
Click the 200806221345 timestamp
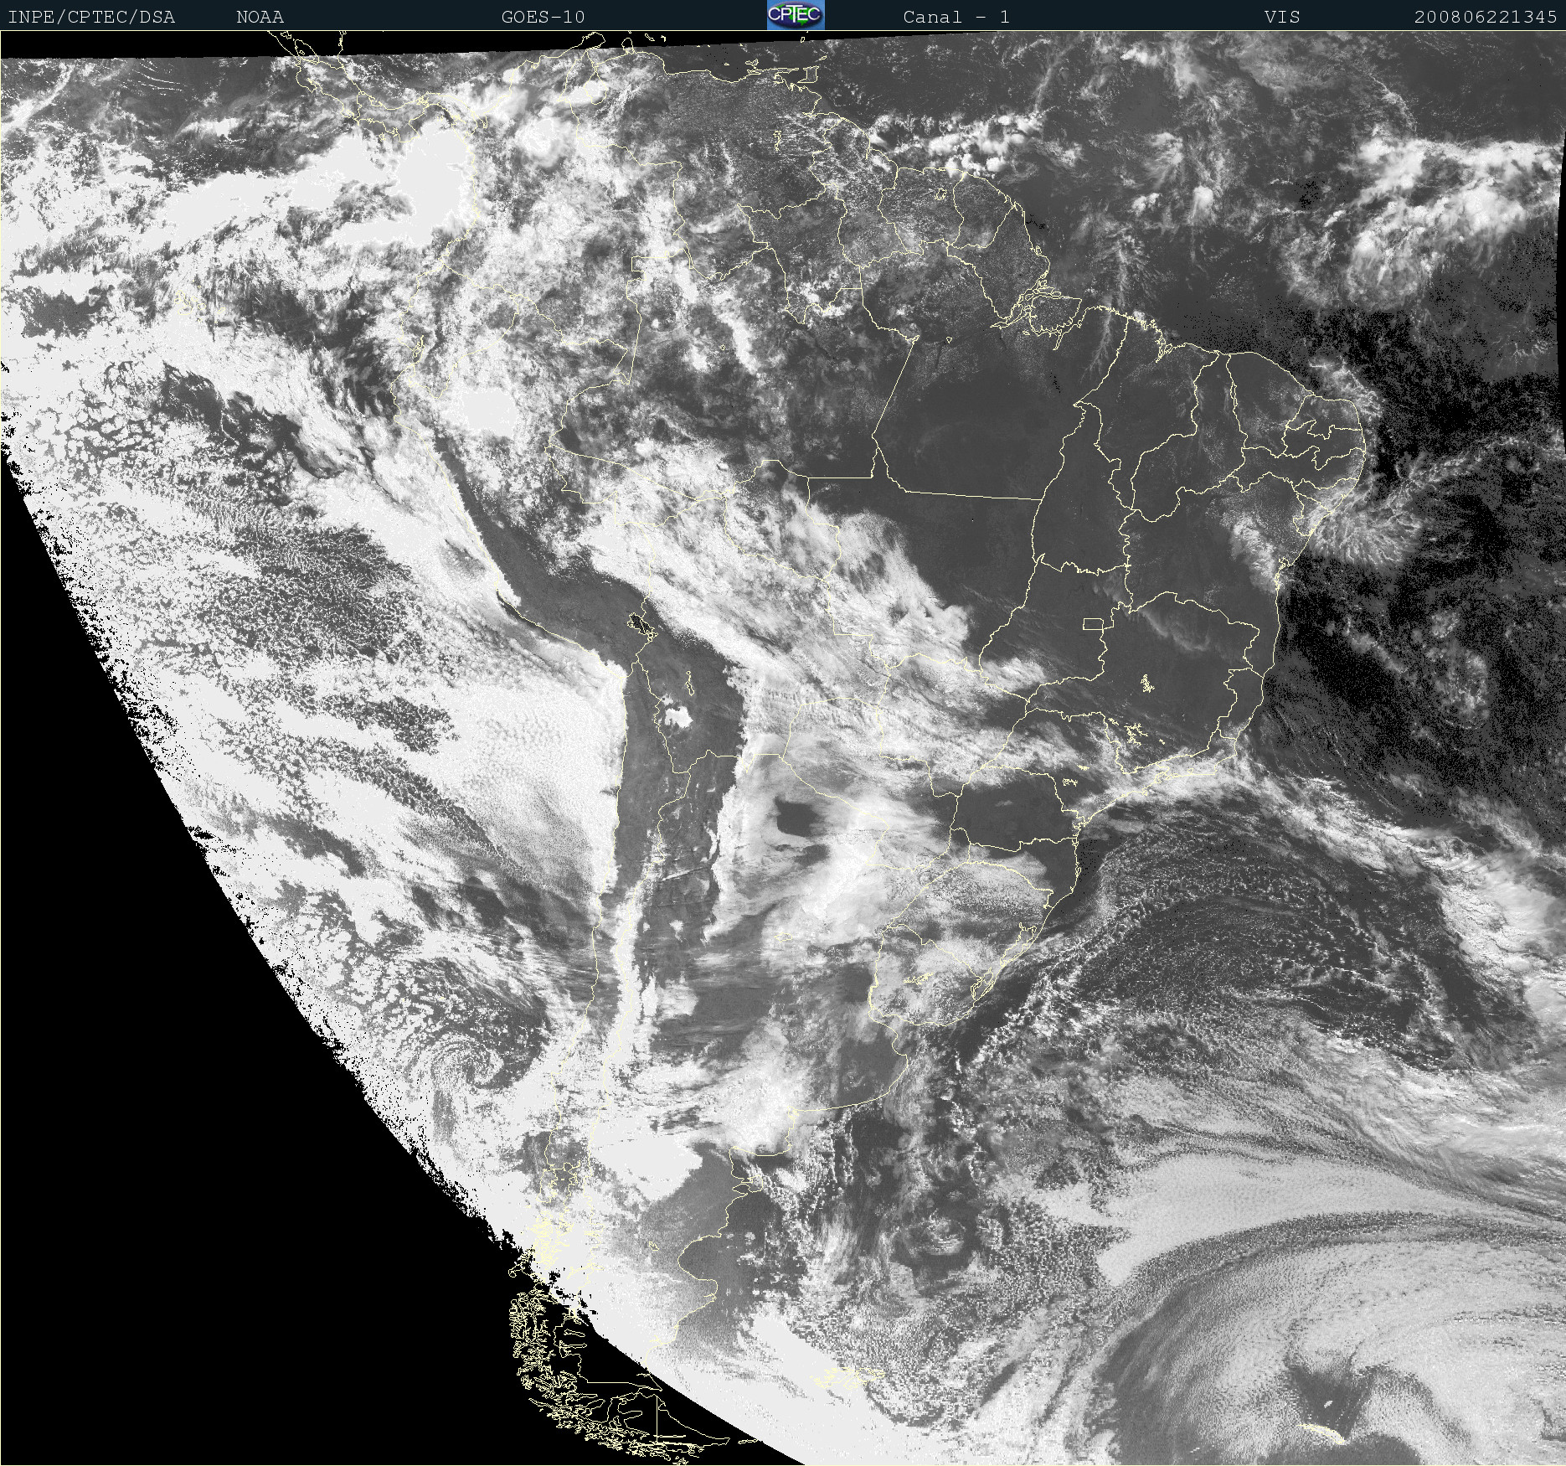pos(1486,17)
